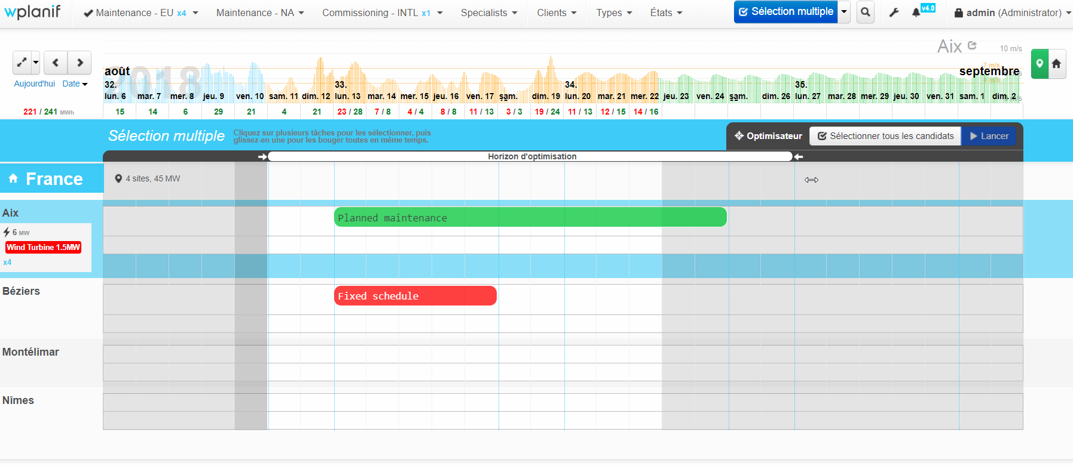Open notifications bell icon
1073x469 pixels.
(916, 13)
